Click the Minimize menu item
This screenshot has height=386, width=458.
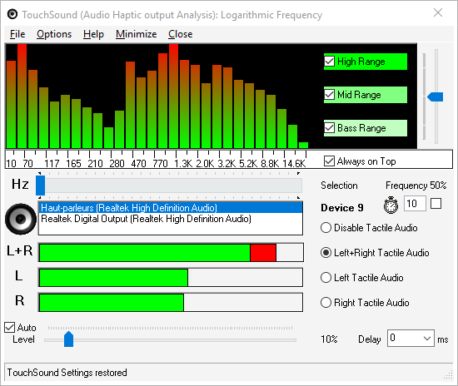pyautogui.click(x=136, y=34)
